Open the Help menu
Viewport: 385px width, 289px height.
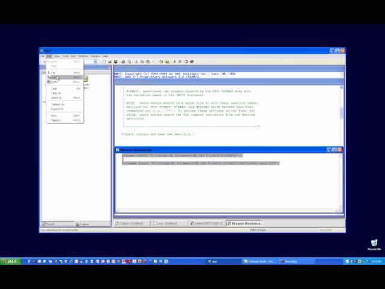[x=105, y=56]
